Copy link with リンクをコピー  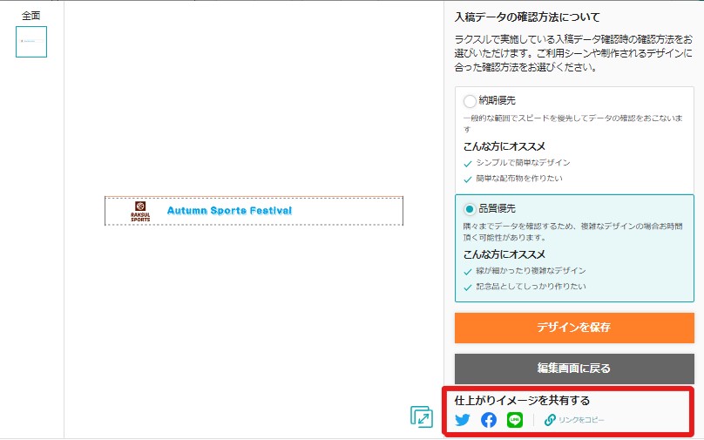(x=581, y=420)
